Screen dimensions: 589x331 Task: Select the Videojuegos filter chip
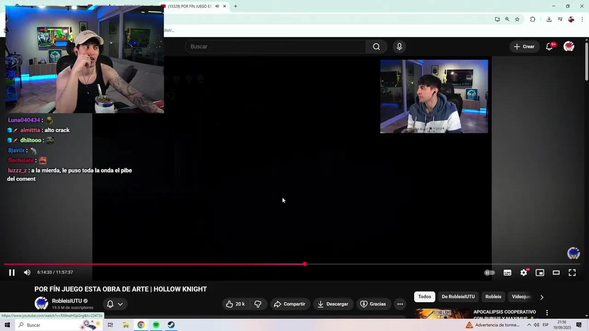click(x=521, y=297)
